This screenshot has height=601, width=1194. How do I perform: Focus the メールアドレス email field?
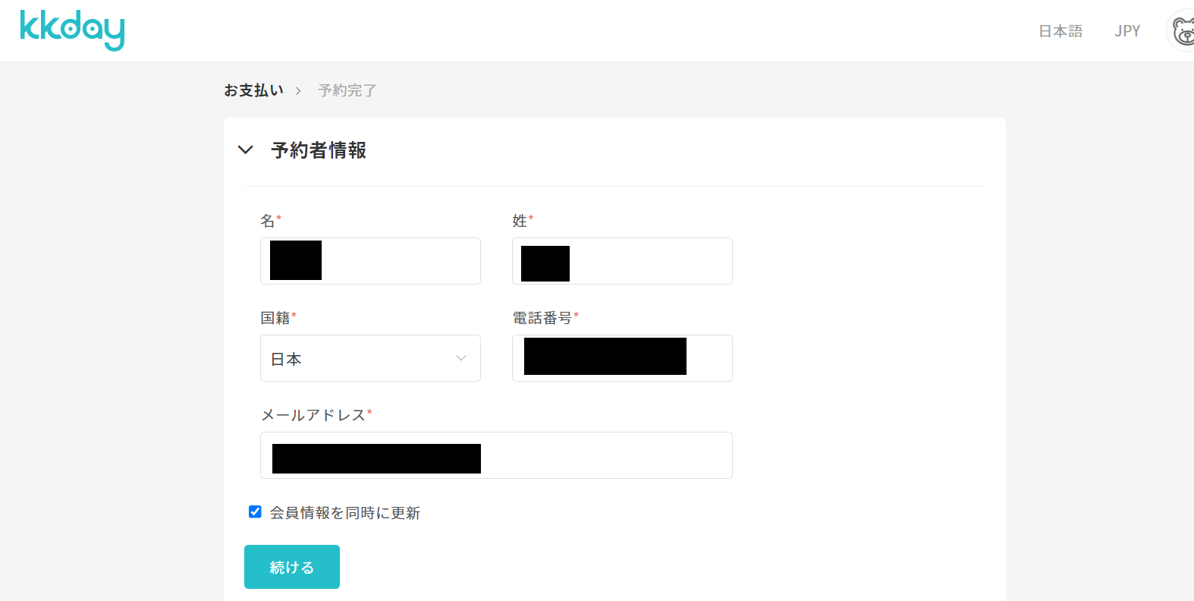pyautogui.click(x=496, y=455)
